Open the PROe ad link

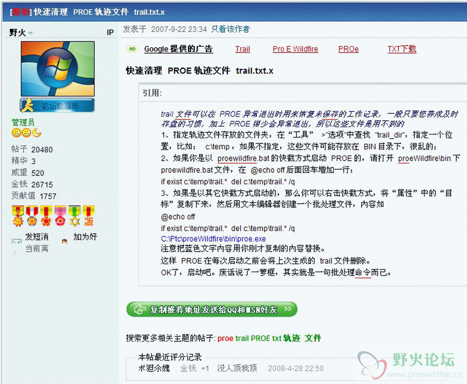coord(348,49)
